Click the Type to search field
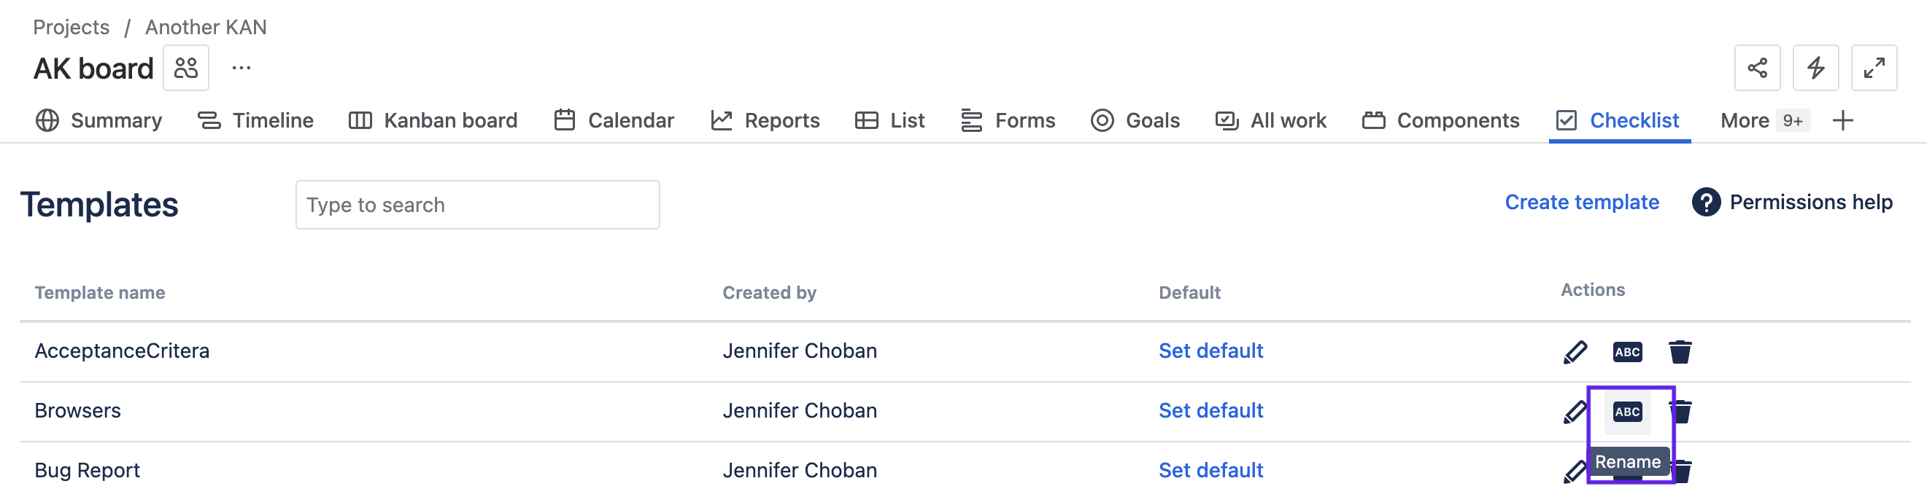This screenshot has height=497, width=1927. click(477, 205)
